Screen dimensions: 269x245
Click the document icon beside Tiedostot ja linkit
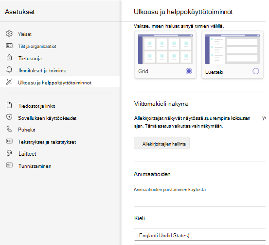[x=9, y=105]
